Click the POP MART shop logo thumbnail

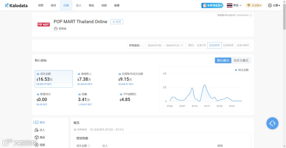click(44, 24)
